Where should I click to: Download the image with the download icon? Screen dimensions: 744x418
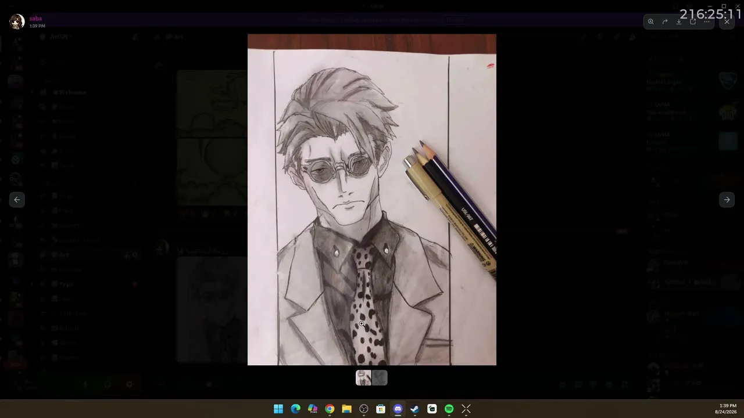tap(679, 21)
